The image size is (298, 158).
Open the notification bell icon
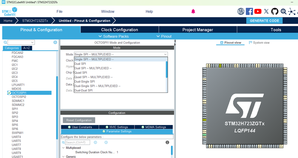tap(193, 11)
